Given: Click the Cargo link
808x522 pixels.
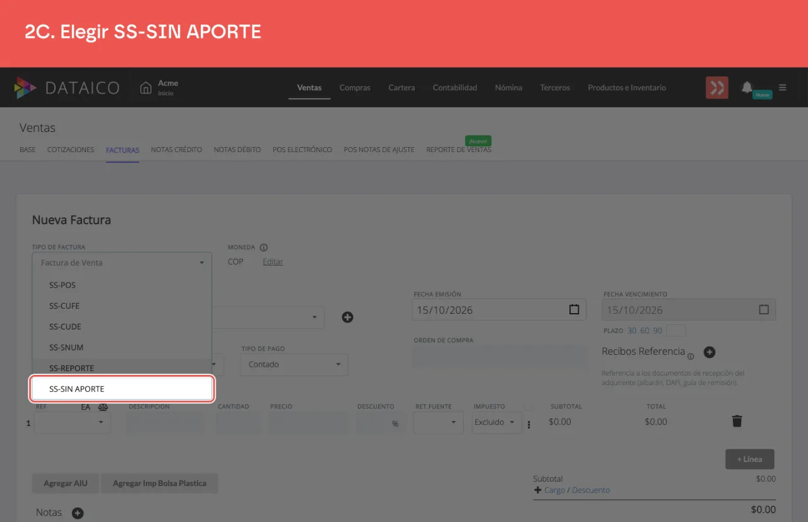Looking at the screenshot, I should click(x=554, y=490).
